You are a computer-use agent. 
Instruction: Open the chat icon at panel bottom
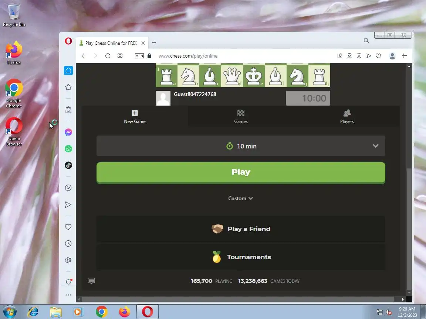(91, 281)
